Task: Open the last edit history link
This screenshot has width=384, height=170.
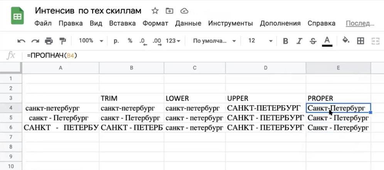Action: [360, 24]
